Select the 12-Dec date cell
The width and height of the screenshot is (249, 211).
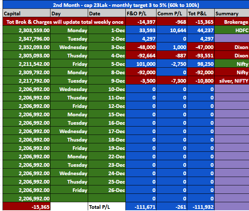click(107, 106)
